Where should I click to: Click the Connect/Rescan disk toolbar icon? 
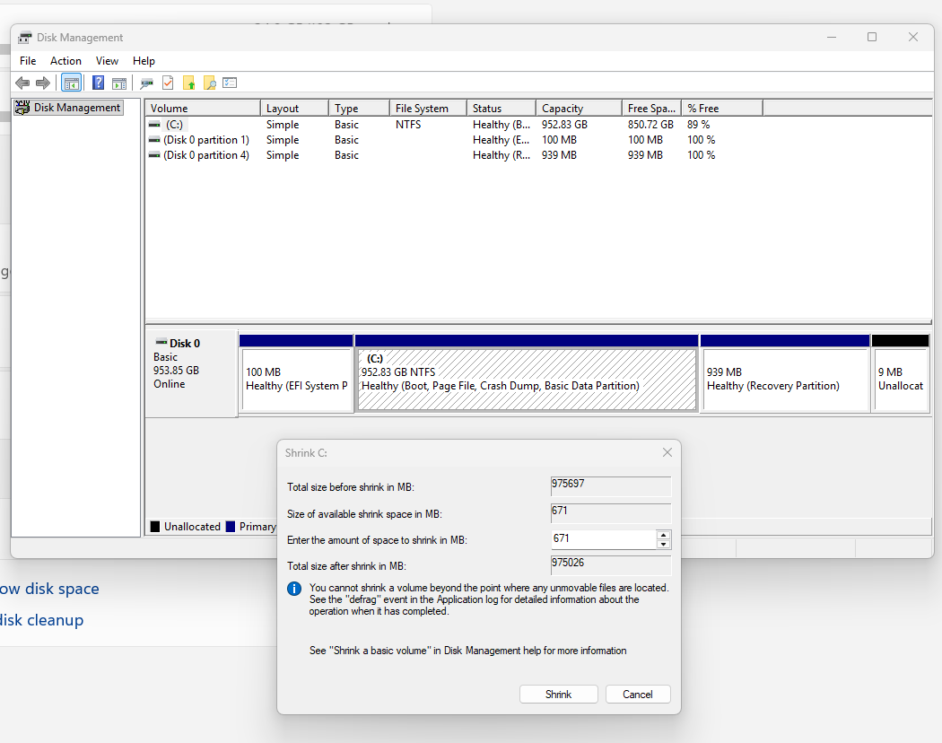click(146, 83)
